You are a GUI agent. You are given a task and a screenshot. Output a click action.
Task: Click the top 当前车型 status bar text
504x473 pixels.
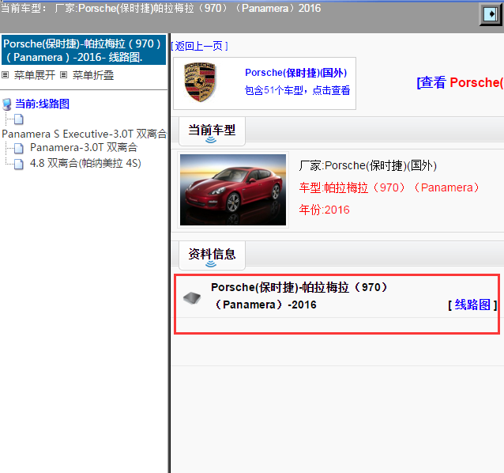(x=160, y=8)
